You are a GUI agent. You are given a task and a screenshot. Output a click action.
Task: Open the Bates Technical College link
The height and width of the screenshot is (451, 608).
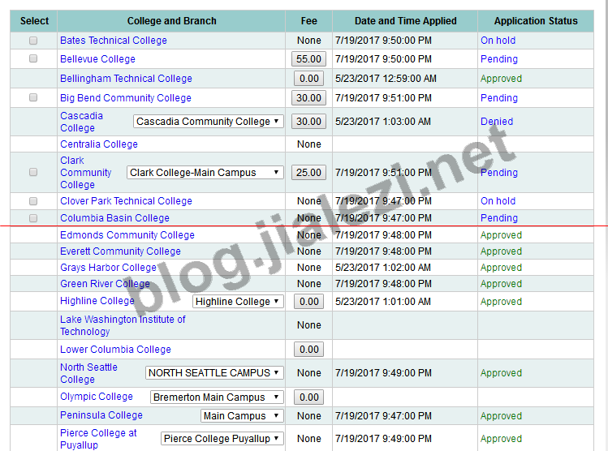(113, 41)
